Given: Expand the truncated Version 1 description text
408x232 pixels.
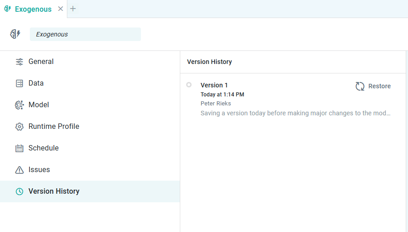Looking at the screenshot, I should click(295, 113).
